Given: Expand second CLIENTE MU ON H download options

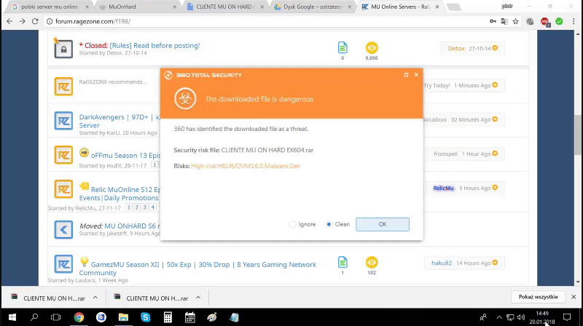Looking at the screenshot, I should [x=198, y=298].
